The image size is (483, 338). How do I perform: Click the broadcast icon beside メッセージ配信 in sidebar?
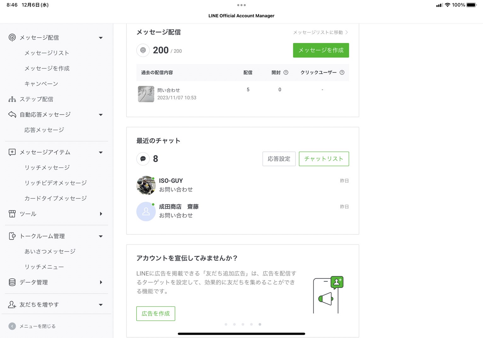pos(12,38)
